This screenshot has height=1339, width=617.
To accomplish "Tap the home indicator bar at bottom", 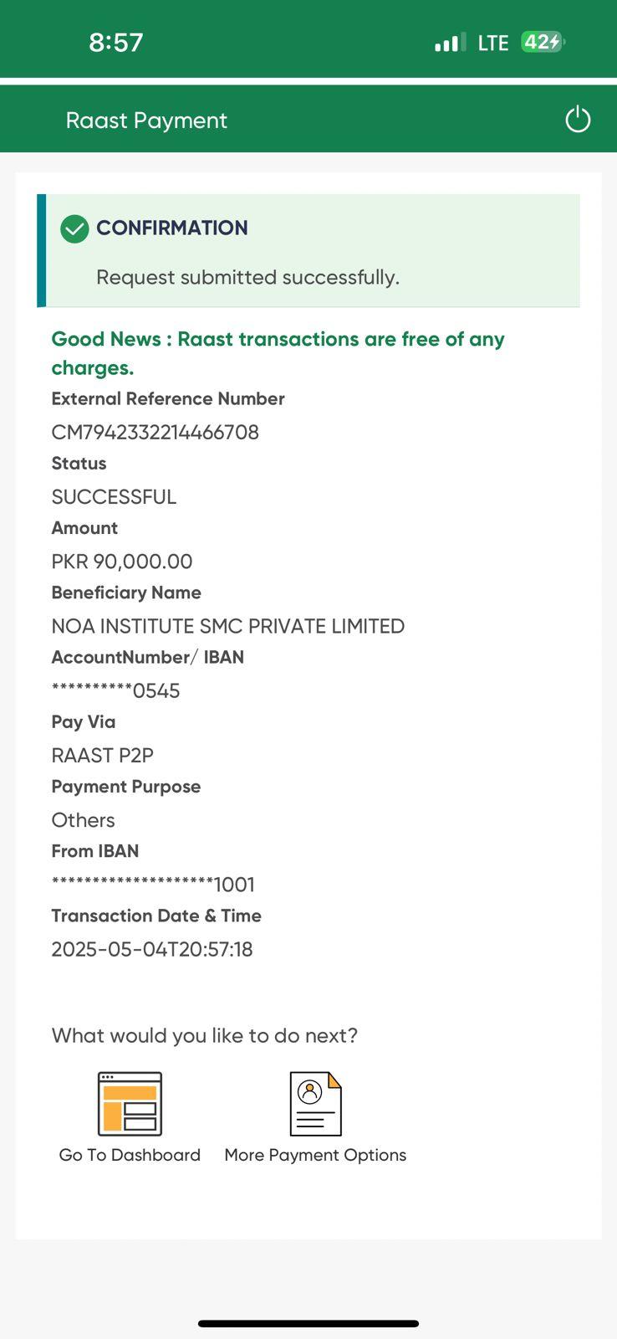I will coord(308,1324).
